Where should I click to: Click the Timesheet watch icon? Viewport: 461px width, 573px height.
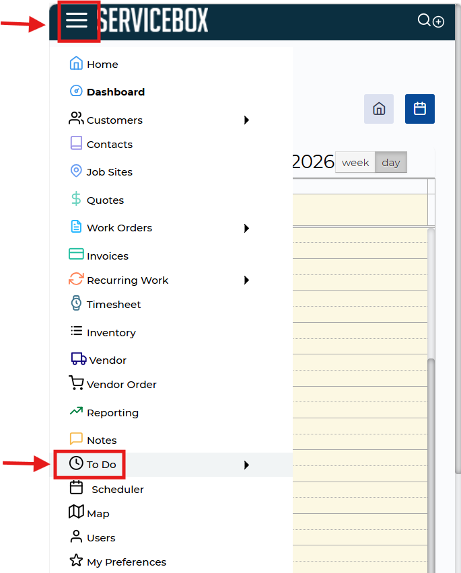click(76, 303)
